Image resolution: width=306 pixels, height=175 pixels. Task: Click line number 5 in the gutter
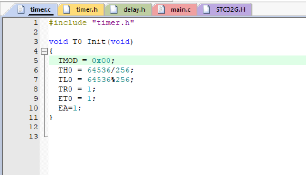point(36,61)
